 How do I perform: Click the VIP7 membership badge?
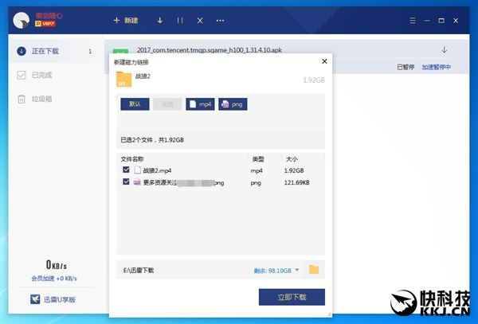pos(45,24)
